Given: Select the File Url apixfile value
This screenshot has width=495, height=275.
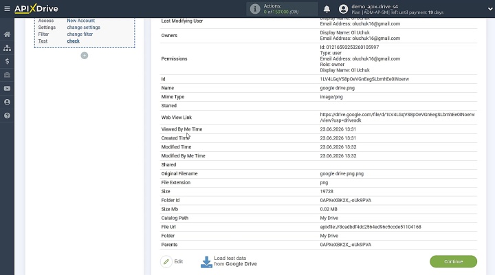Looking at the screenshot, I should (371, 227).
